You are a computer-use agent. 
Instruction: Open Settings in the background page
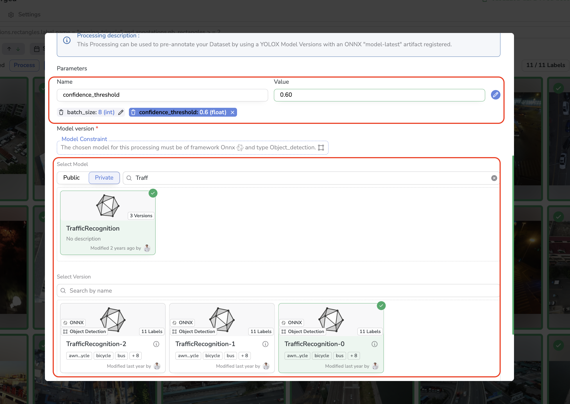point(24,14)
